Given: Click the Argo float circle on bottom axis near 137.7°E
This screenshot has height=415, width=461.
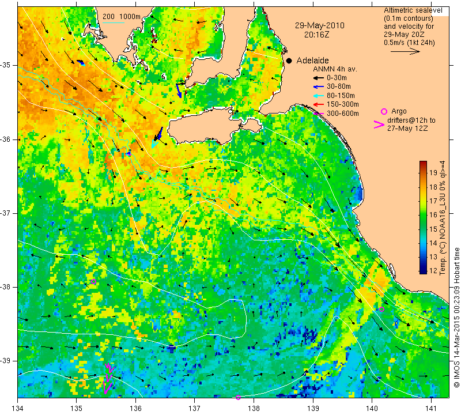Looking at the screenshot, I should (x=238, y=397).
